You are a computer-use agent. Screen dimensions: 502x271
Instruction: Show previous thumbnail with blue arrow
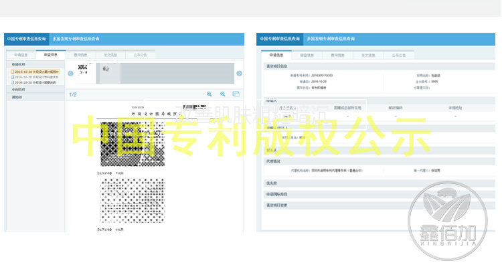coord(71,73)
